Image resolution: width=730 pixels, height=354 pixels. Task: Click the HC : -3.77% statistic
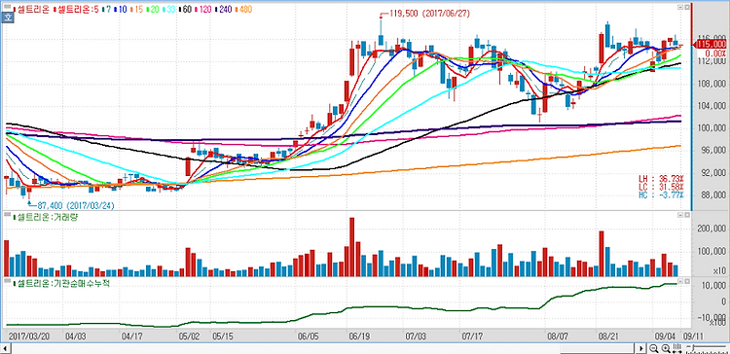pyautogui.click(x=661, y=195)
